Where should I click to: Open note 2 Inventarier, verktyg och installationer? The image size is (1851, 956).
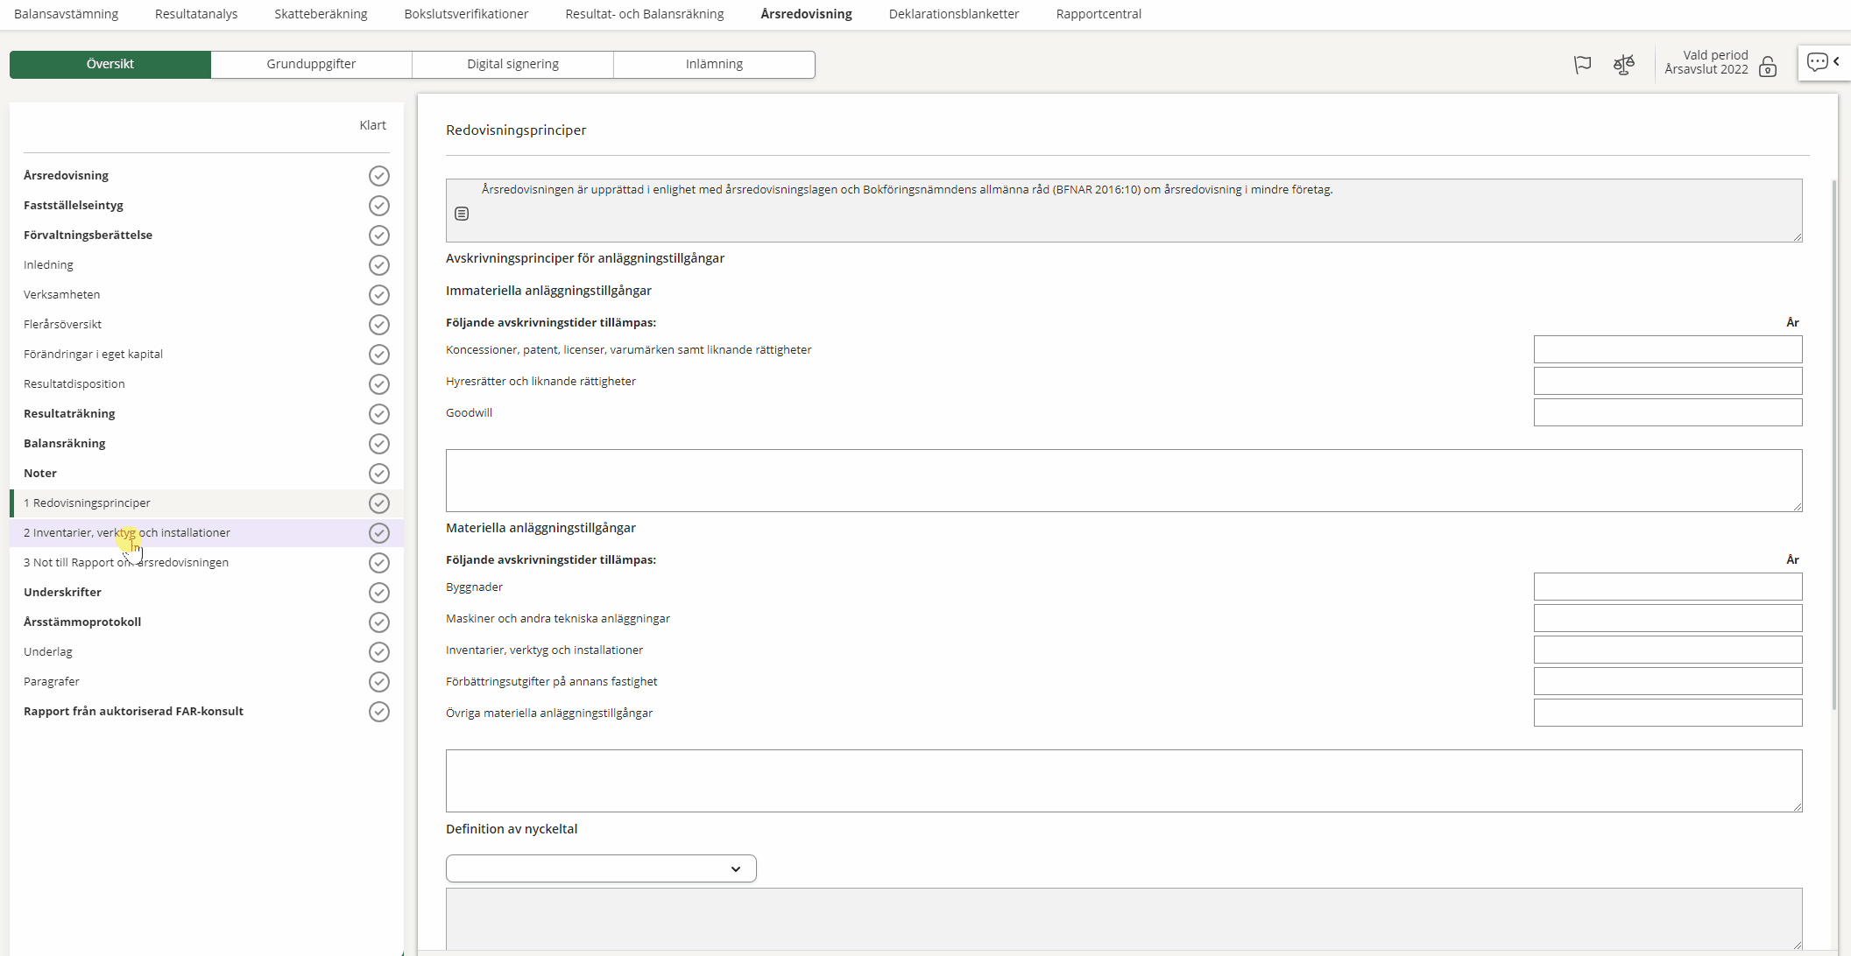[127, 533]
